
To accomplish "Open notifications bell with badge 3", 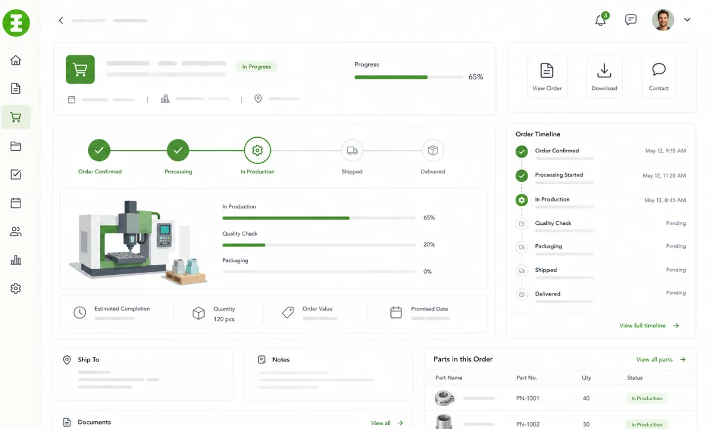I will [601, 20].
